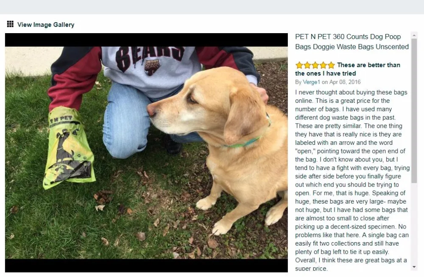Click the gray header bar at top
The image size is (424, 277).
(x=212, y=7)
